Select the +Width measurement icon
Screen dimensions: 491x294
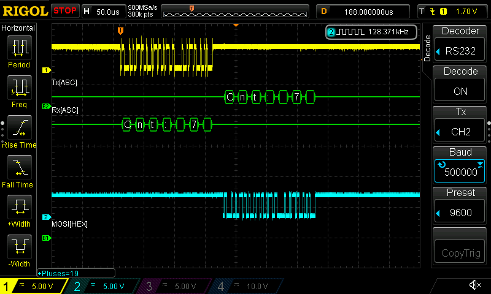coord(18,207)
